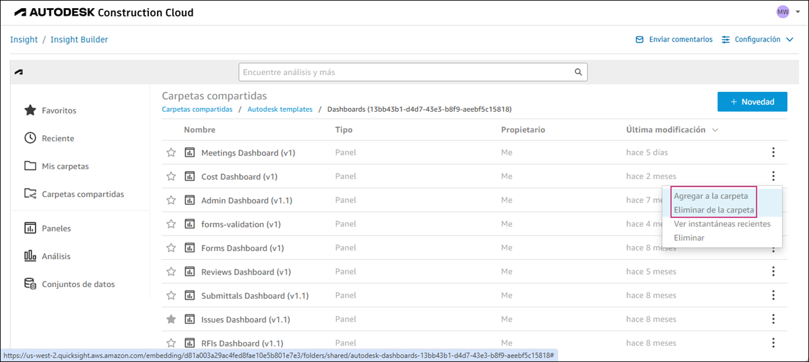Viewport: 809px width, 362px height.
Task: Toggle favorite star for Reviews Dashboard (v1)
Action: pyautogui.click(x=171, y=271)
